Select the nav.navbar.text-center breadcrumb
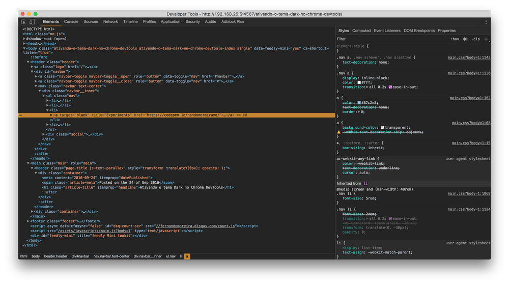509x285 pixels. click(x=111, y=256)
